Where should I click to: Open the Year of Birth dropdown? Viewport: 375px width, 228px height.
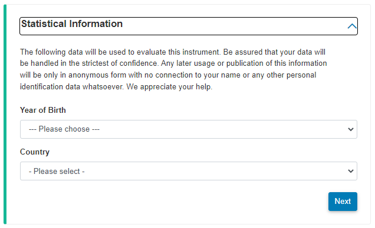click(189, 129)
